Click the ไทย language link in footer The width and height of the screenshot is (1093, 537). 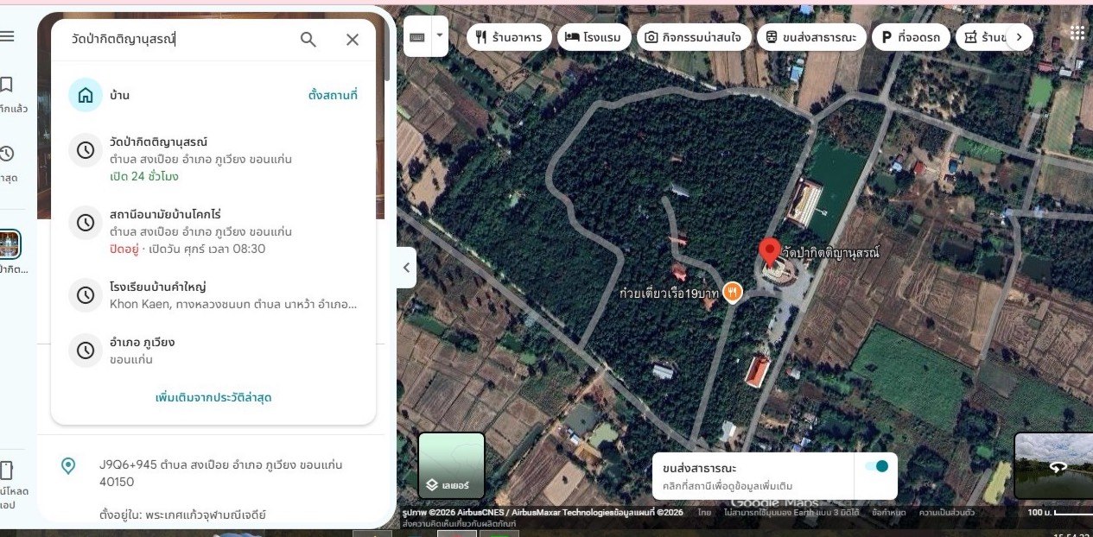704,512
